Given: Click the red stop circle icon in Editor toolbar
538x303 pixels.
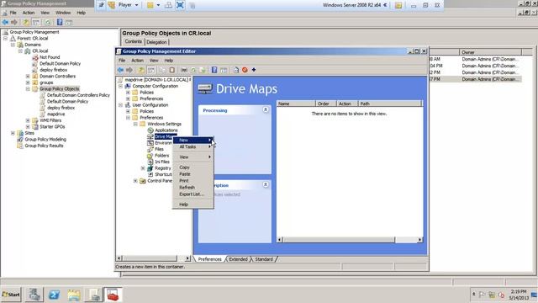Looking at the screenshot, I should click(245, 70).
